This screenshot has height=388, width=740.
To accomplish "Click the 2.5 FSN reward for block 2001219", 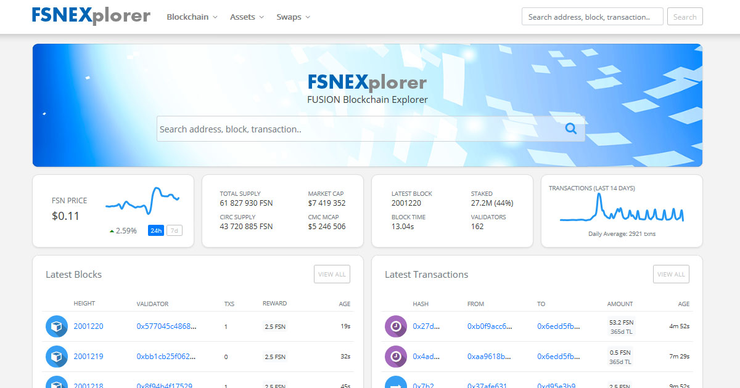I will click(275, 357).
